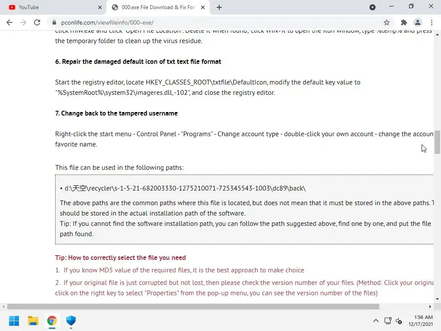Click the imageres.dll registry value line
441x331 pixels.
coord(165,93)
